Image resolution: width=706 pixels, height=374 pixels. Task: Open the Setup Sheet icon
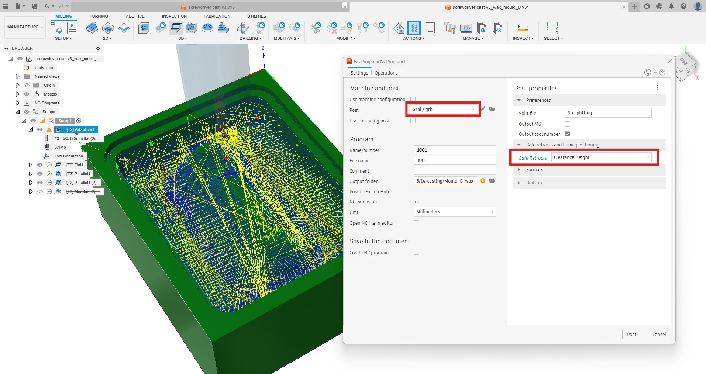tap(430, 28)
